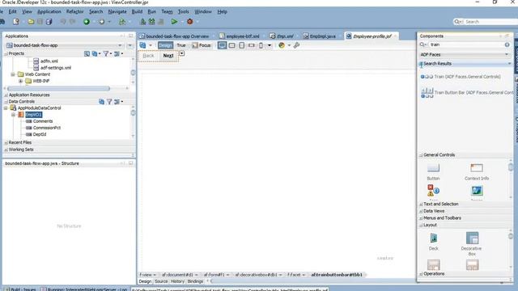This screenshot has width=518, height=291.
Task: Toggle desktop monitor preview size
Action: coord(222,45)
